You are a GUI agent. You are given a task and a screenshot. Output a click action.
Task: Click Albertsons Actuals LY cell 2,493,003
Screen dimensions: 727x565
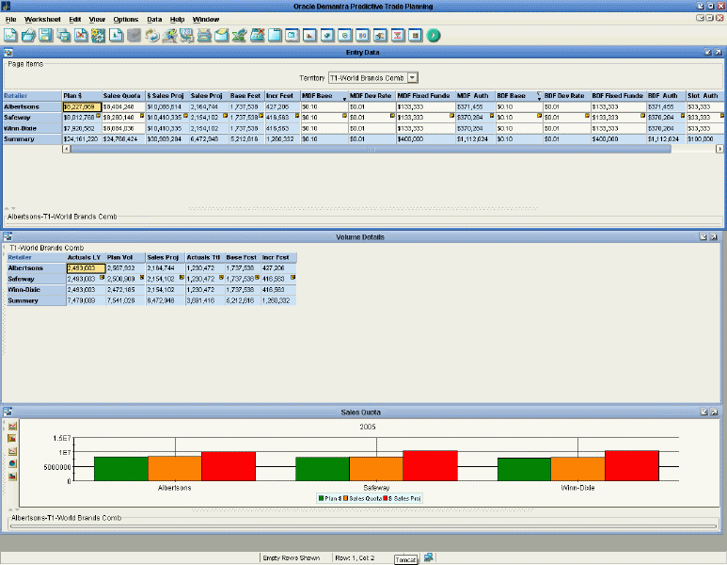[x=87, y=267]
